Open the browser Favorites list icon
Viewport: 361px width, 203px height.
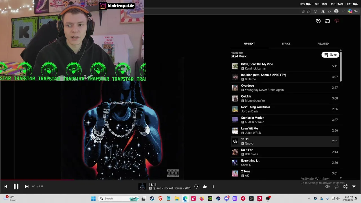[x=329, y=11]
